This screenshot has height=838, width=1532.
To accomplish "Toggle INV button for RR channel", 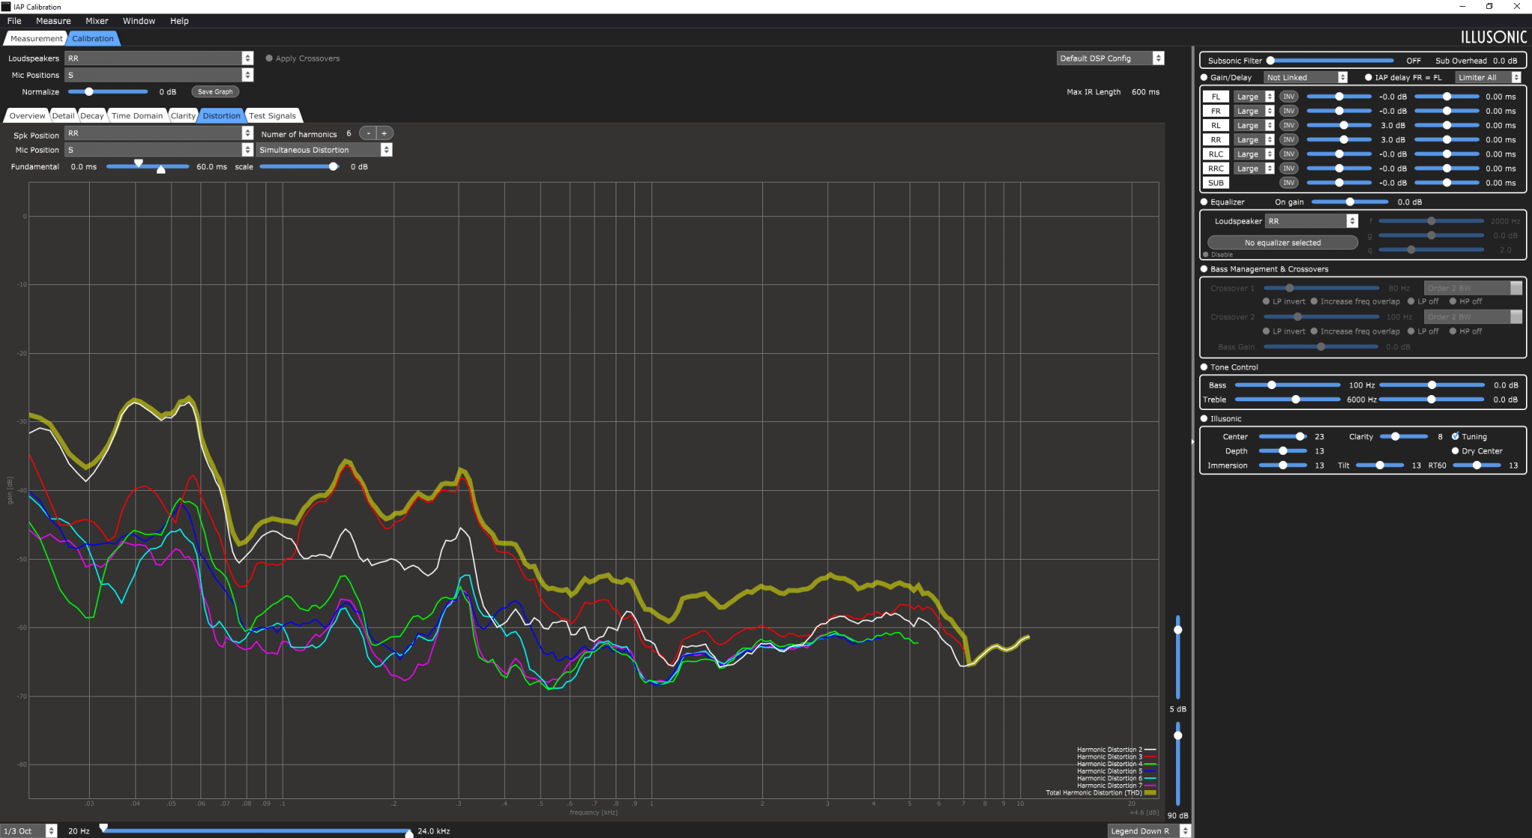I will 1288,139.
